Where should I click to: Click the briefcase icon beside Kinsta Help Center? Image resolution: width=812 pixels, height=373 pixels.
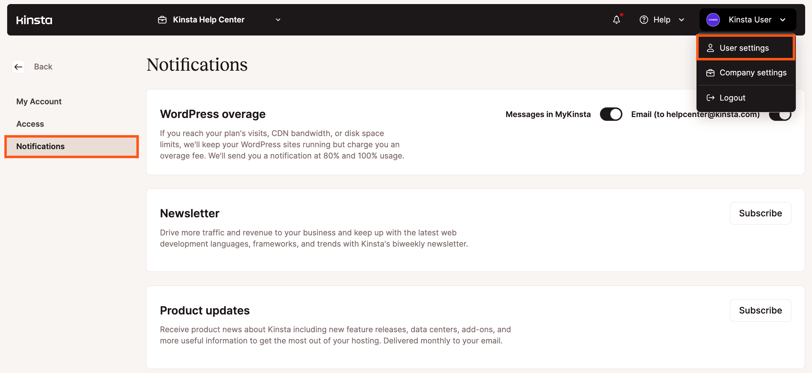(x=162, y=20)
